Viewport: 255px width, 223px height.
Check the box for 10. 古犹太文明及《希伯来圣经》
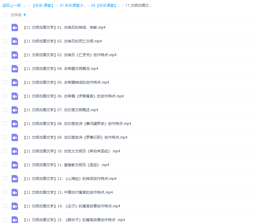[5, 151]
